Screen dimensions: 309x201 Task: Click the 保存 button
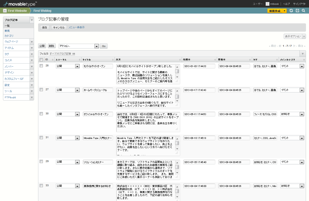[x=45, y=28]
